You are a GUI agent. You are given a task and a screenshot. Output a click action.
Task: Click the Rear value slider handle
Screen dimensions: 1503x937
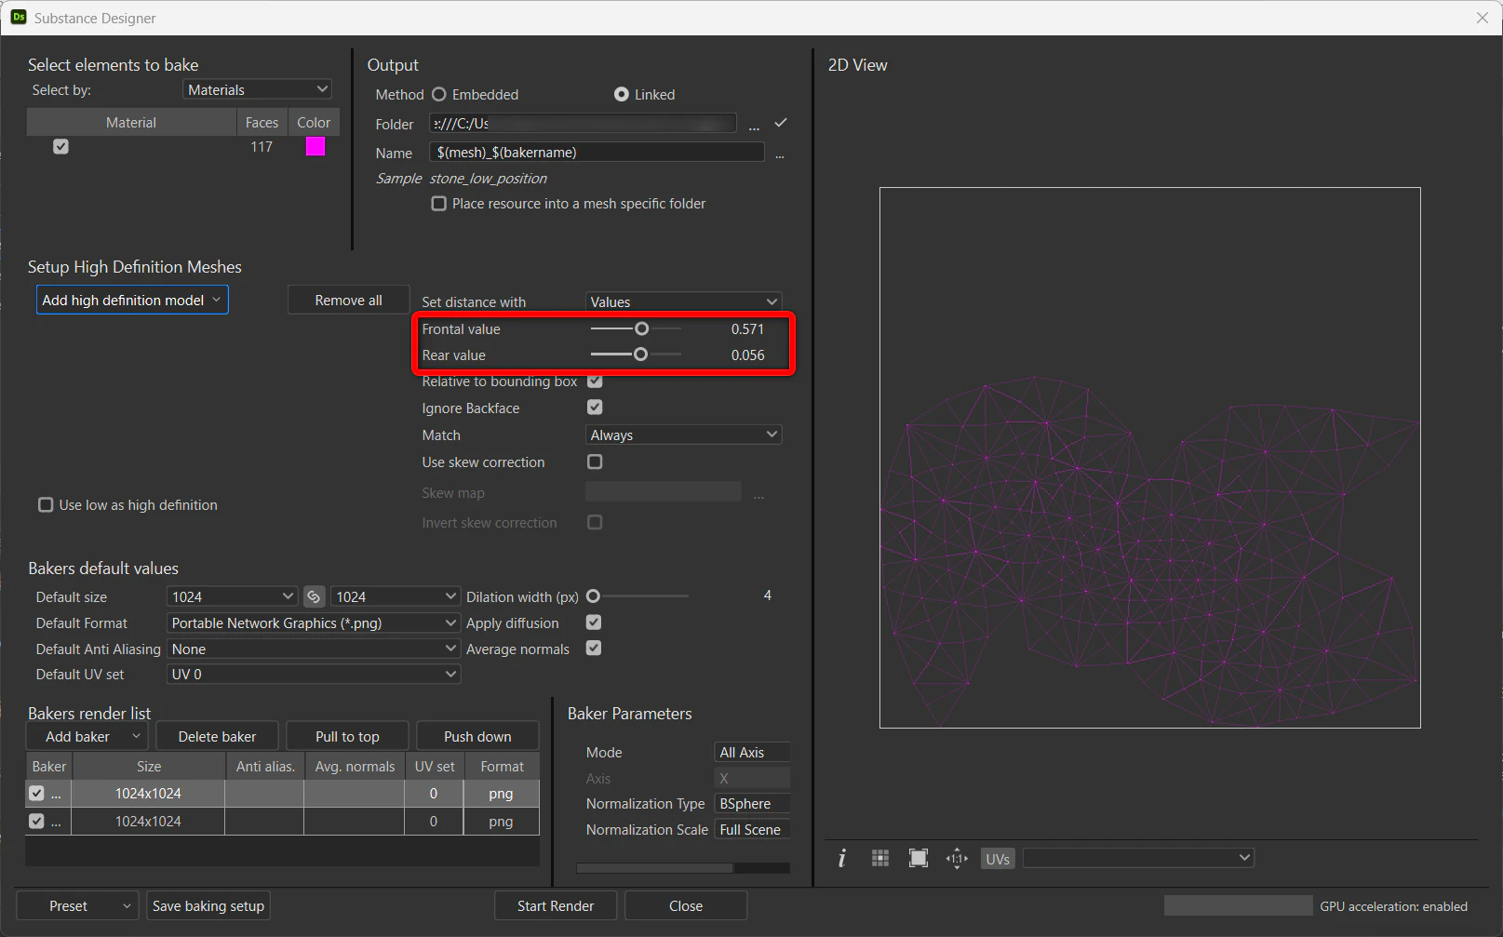[x=640, y=355]
